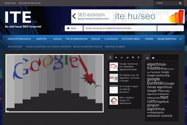Open the top-rated bar chart tab
Viewport: 187px width, 125px height.
[127, 57]
